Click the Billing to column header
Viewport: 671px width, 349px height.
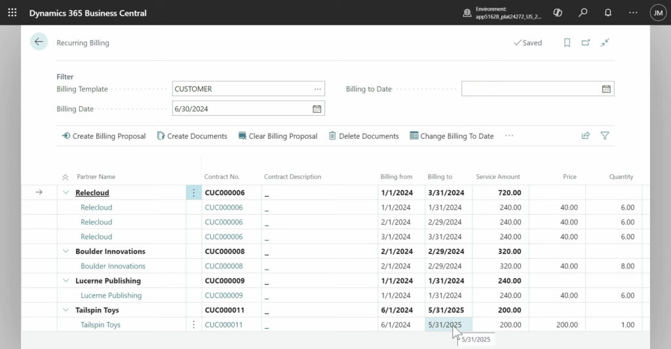pos(440,177)
